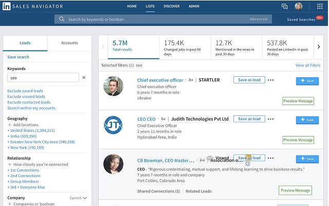Select the 5.7M Total results tab
The width and height of the screenshot is (329, 206).
pos(134,47)
